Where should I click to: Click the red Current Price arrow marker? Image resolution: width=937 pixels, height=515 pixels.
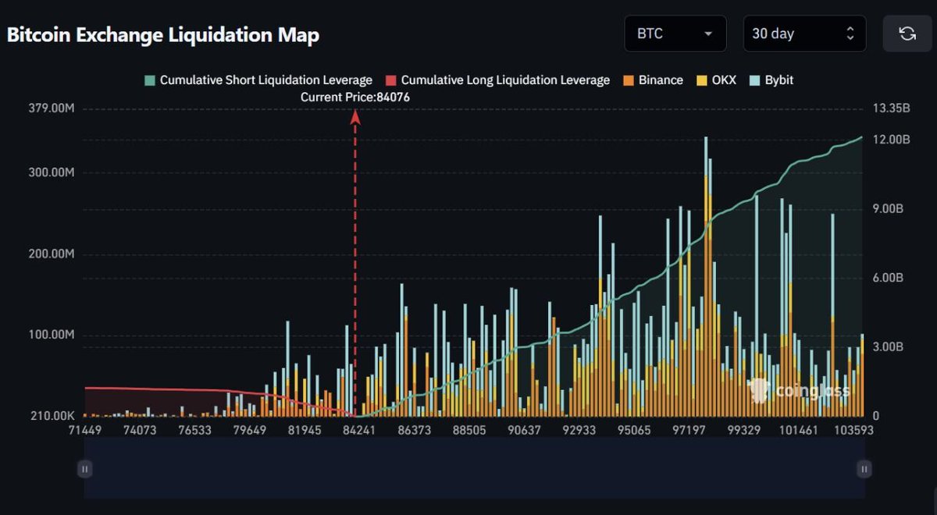point(355,115)
